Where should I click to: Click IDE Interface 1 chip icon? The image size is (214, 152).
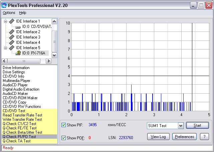[x=12, y=21]
